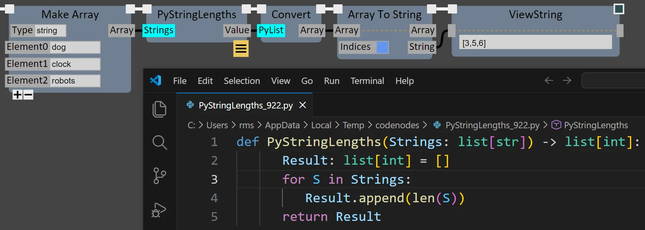Open the View menu
The image size is (645, 230).
click(281, 81)
